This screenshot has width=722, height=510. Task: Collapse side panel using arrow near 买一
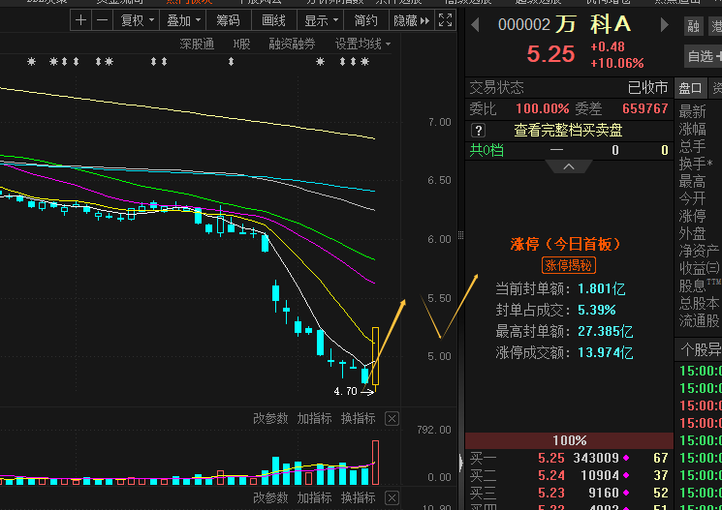[x=461, y=463]
